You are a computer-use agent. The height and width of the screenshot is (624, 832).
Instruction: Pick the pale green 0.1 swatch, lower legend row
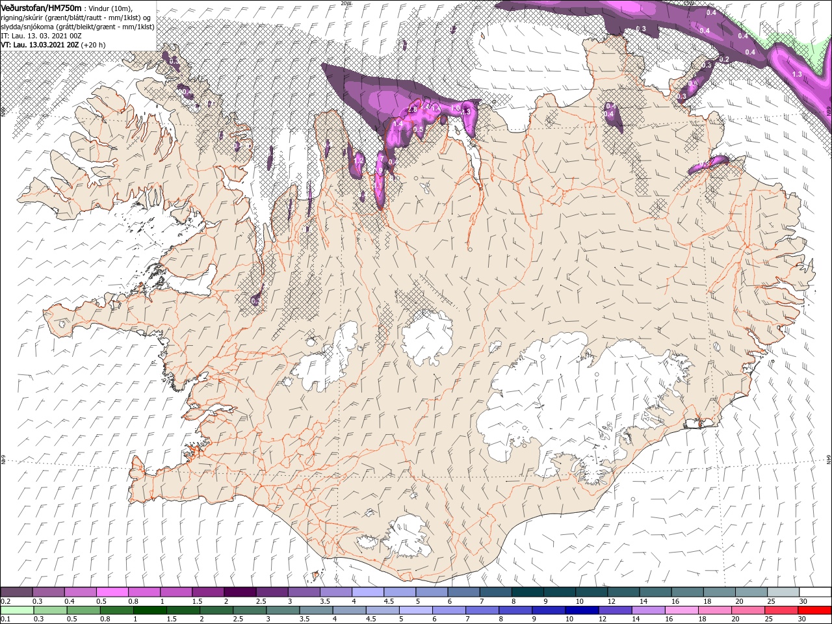pos(17,610)
